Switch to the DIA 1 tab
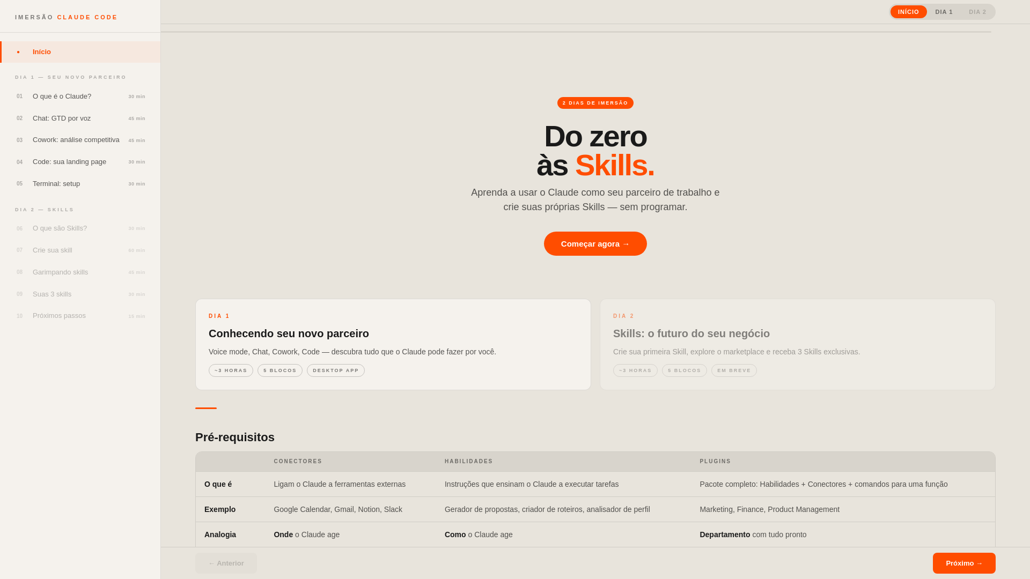 (944, 12)
